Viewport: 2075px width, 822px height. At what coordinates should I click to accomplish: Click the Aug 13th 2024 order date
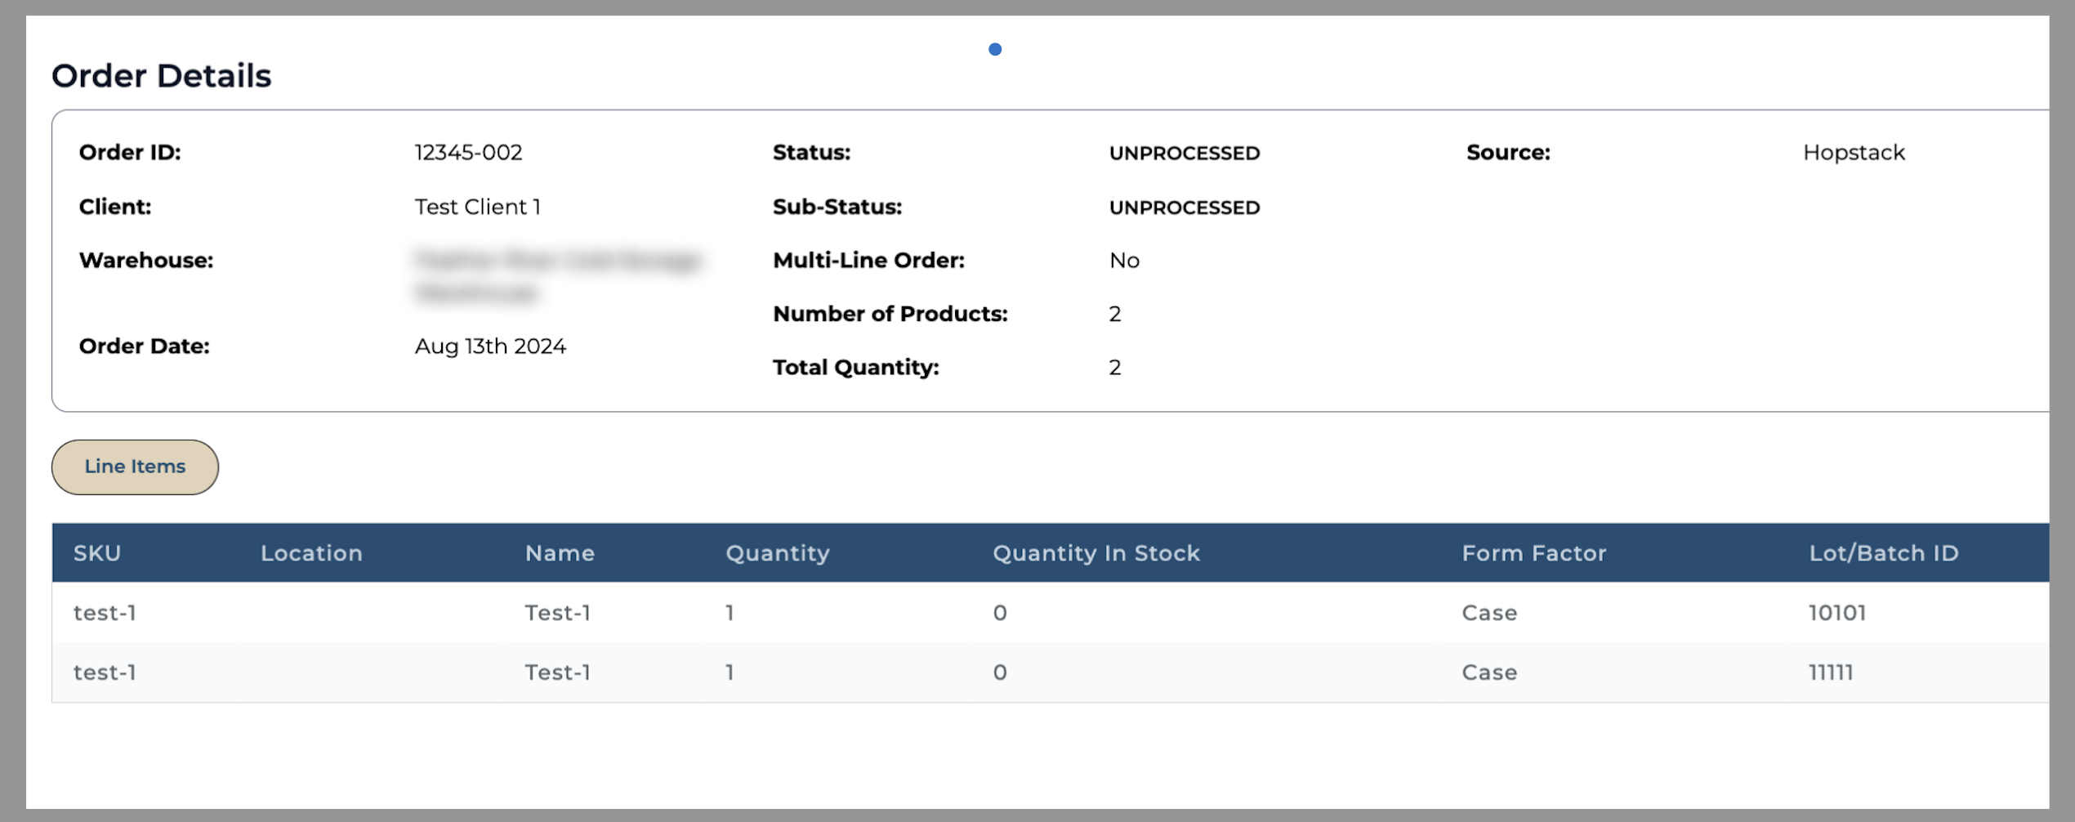click(x=490, y=346)
